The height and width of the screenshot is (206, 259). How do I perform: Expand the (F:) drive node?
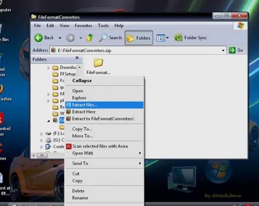point(41,134)
